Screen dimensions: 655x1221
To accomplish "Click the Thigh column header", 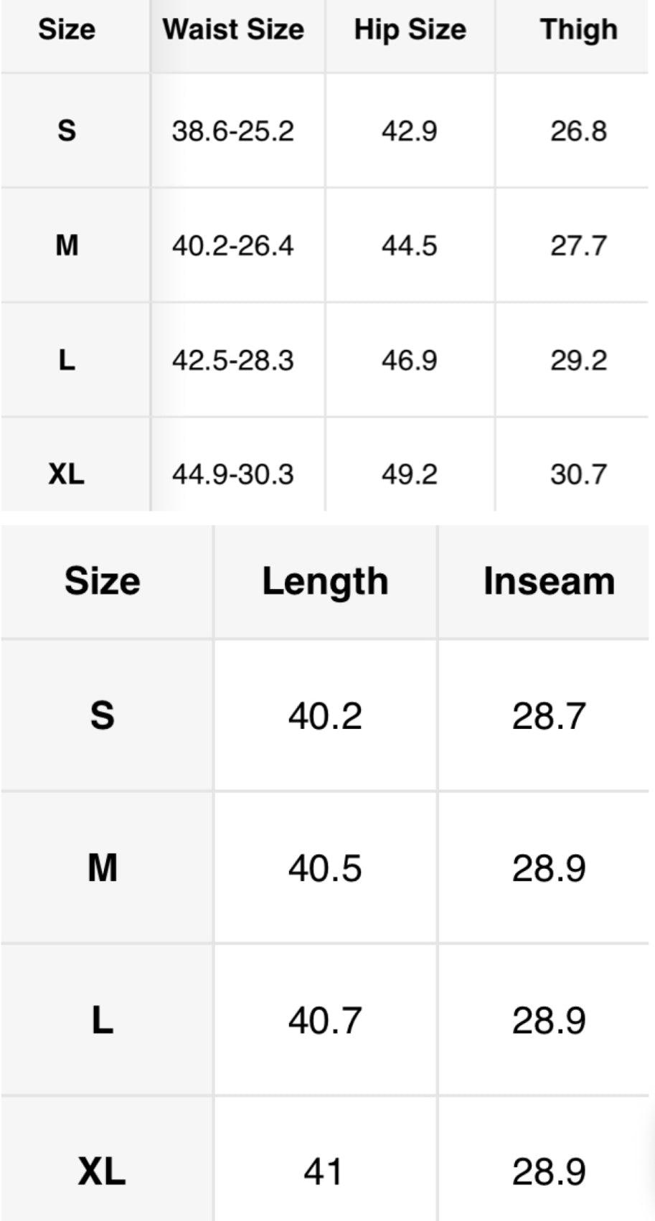I will [x=578, y=30].
